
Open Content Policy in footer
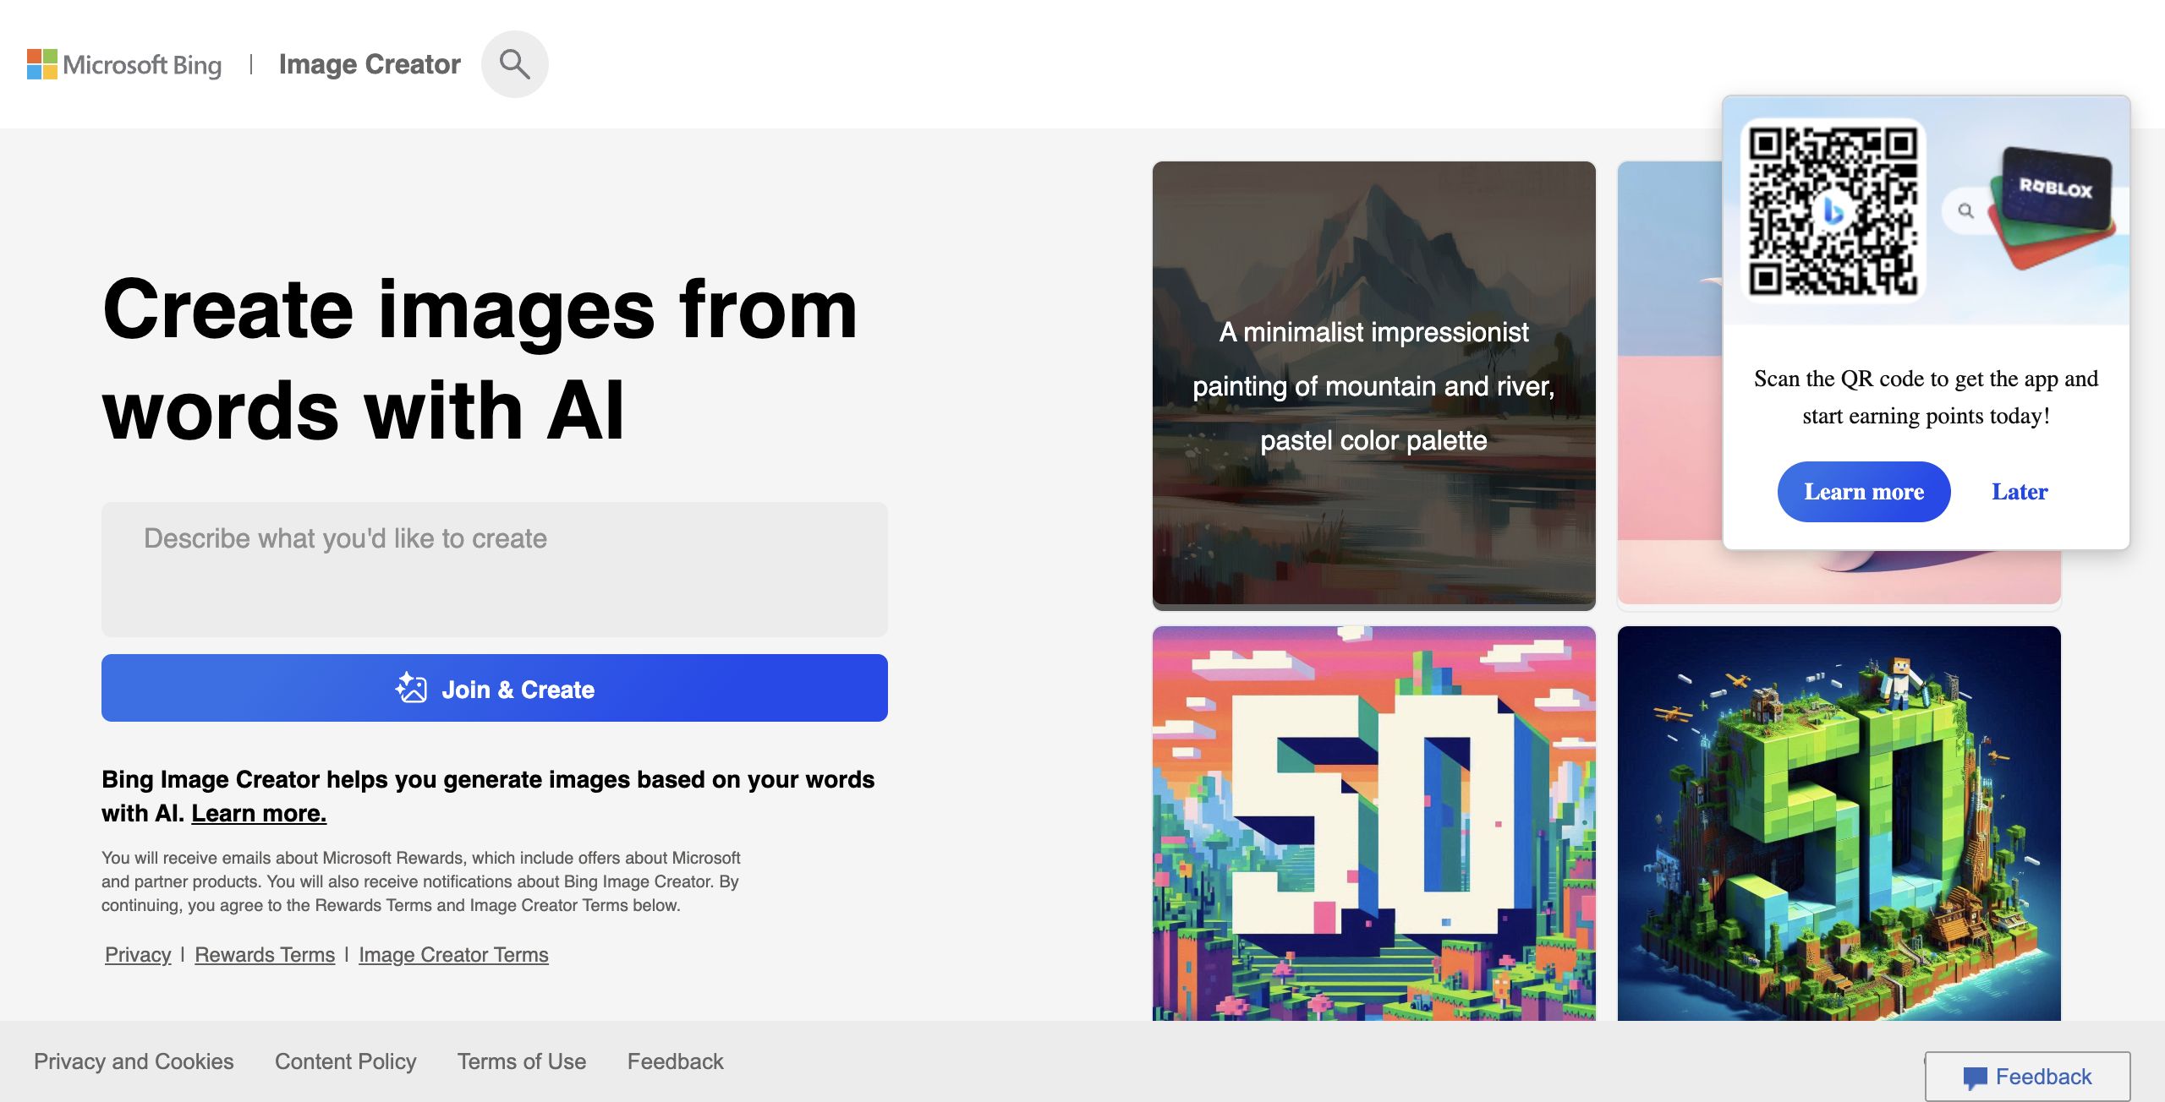(x=345, y=1061)
